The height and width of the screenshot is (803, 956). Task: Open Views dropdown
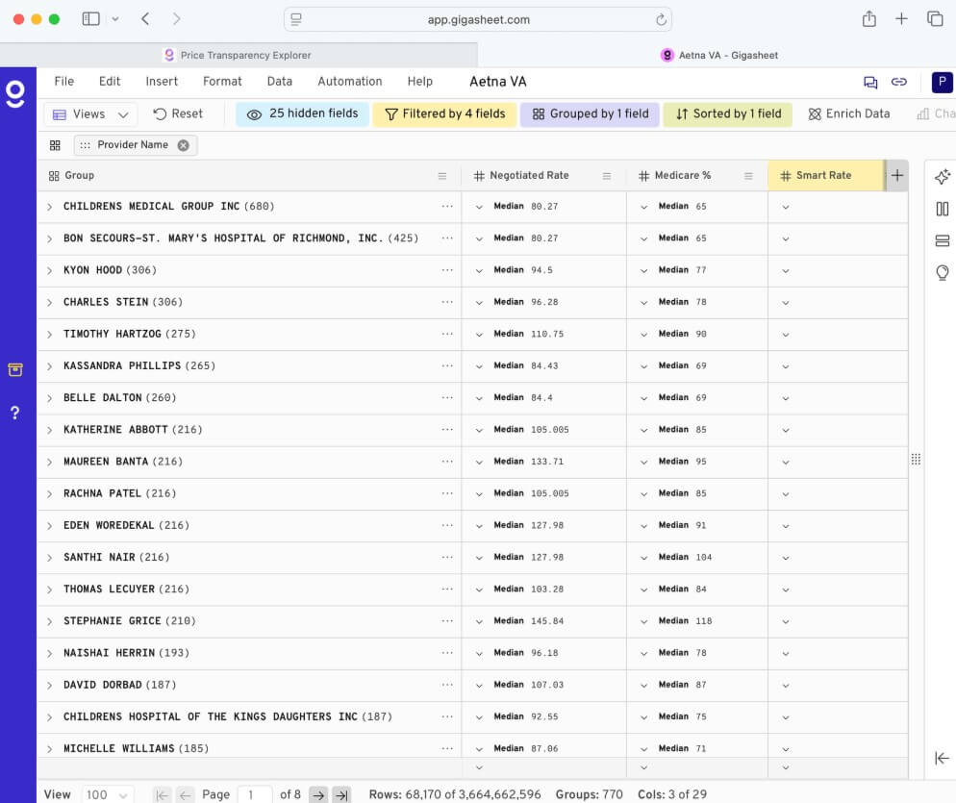coord(90,114)
